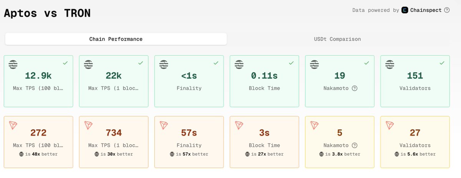This screenshot has width=461, height=178.
Task: Open the Chainspect link
Action: tap(426, 10)
